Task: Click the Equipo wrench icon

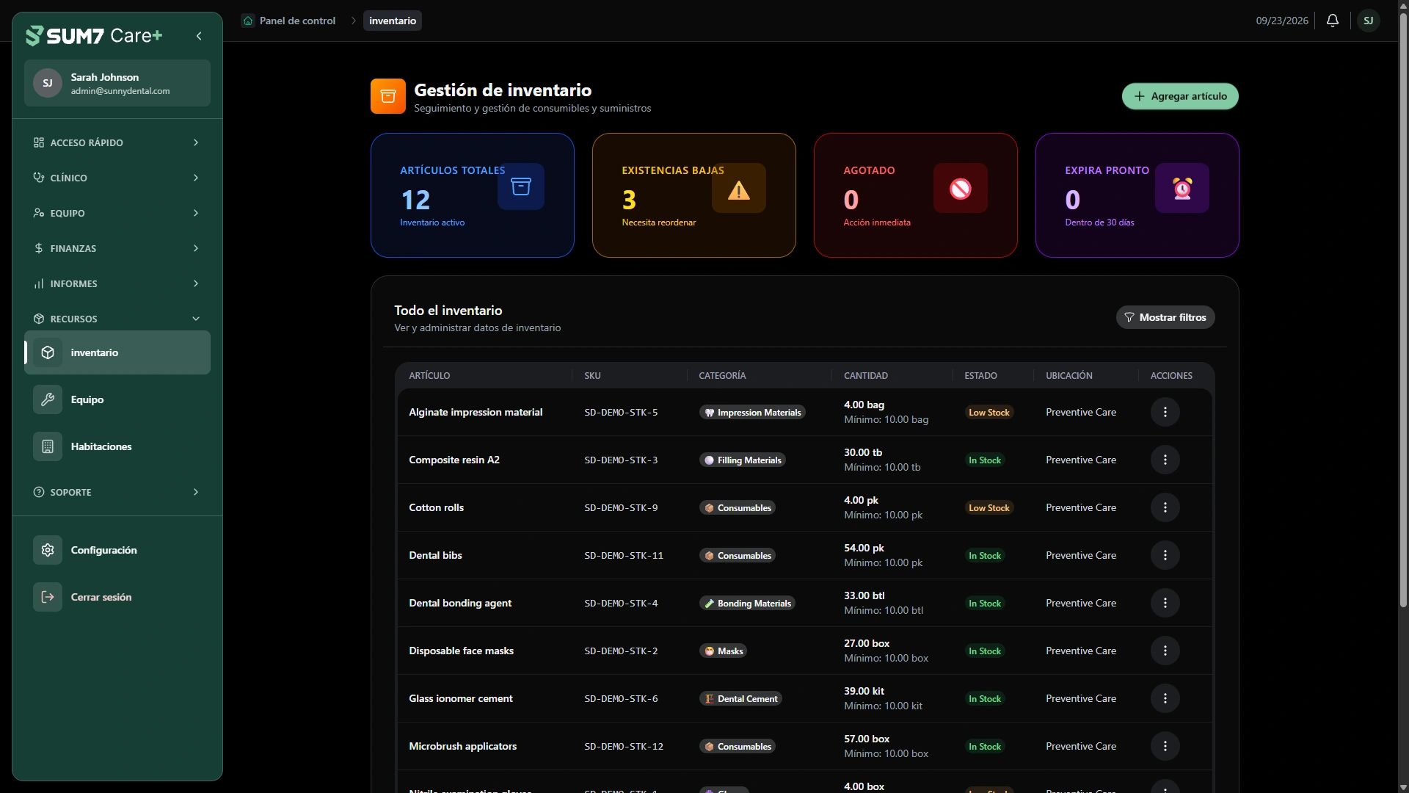Action: click(48, 399)
